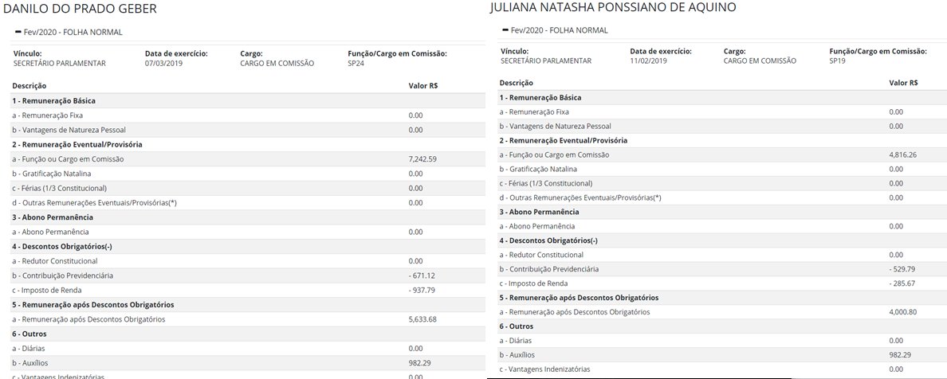Click Juliana's 'c - Vantagens Indenizatórias' row
This screenshot has width=947, height=379.
click(723, 369)
